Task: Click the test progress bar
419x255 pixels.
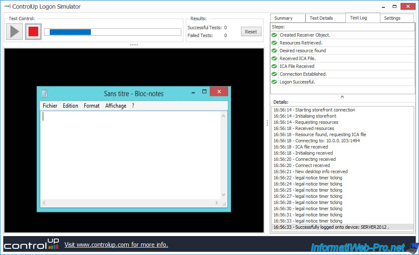Action: [x=113, y=32]
